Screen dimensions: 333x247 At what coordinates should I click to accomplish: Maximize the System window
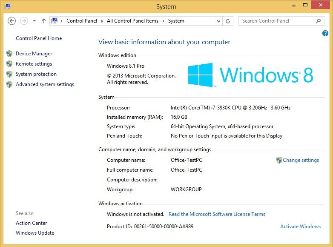coord(305,5)
